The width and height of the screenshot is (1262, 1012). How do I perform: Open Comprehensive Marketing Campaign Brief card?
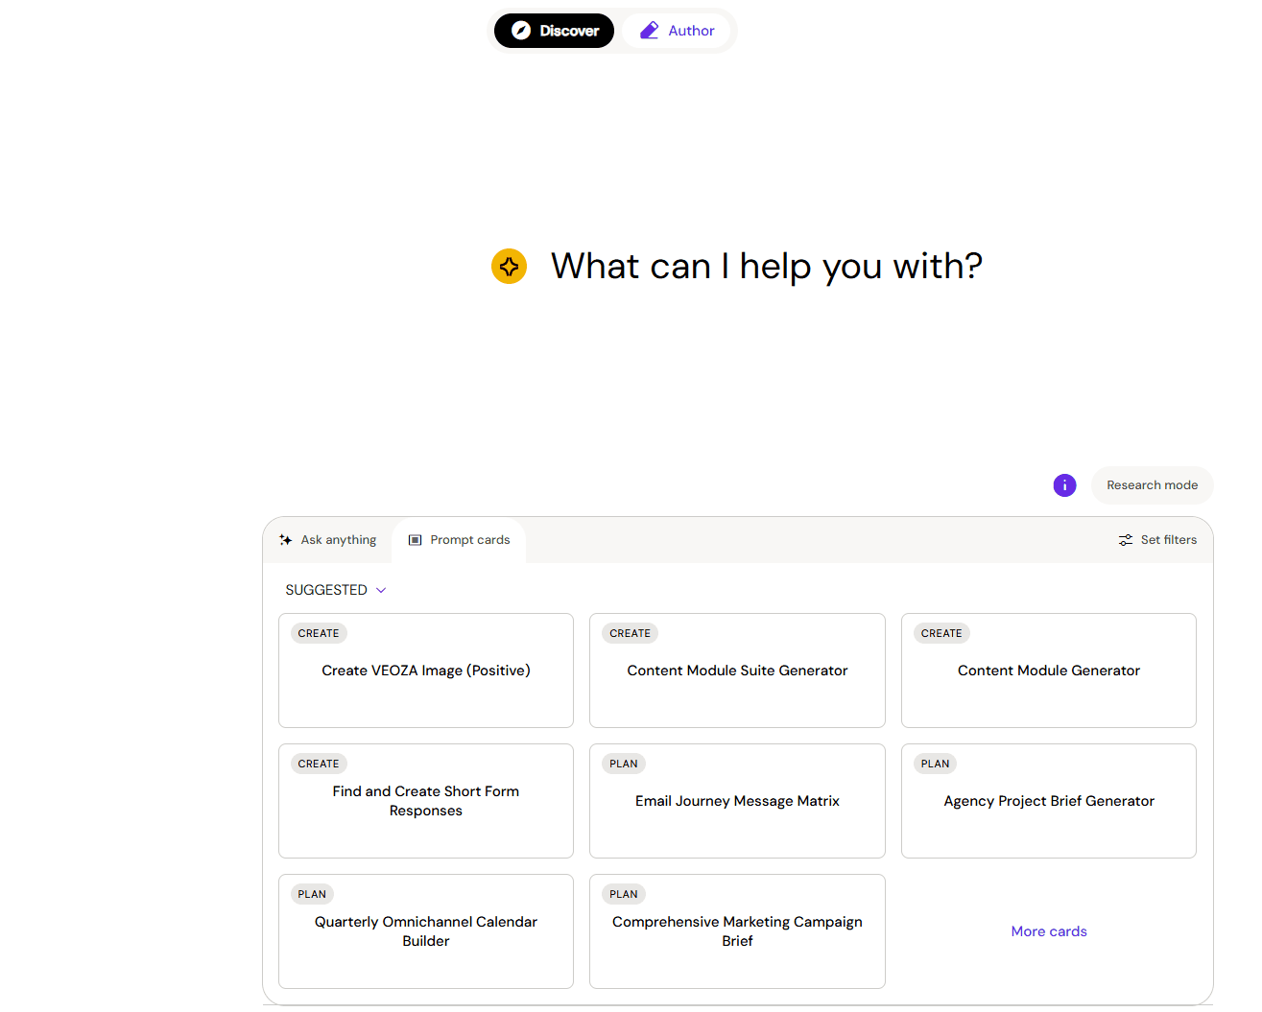click(x=737, y=931)
